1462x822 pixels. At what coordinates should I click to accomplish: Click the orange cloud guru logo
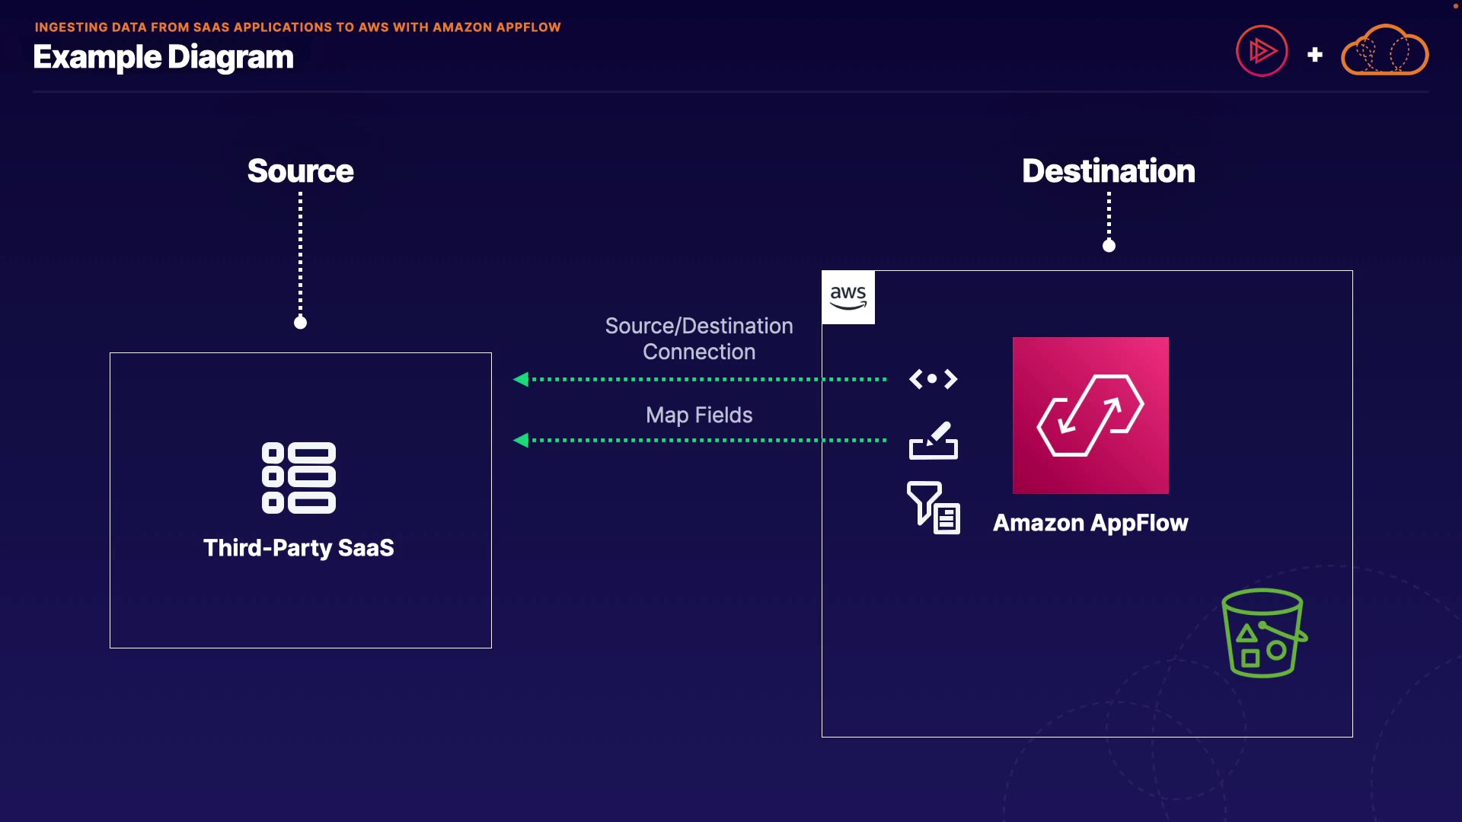tap(1384, 51)
